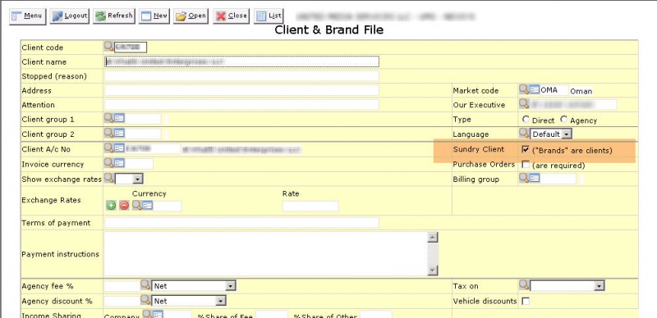Click the Client code search magnifier

[x=108, y=46]
